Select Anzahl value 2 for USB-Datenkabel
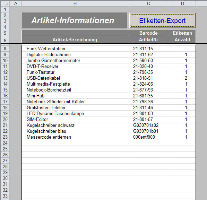The height and width of the screenshot is (200, 207). (x=182, y=78)
